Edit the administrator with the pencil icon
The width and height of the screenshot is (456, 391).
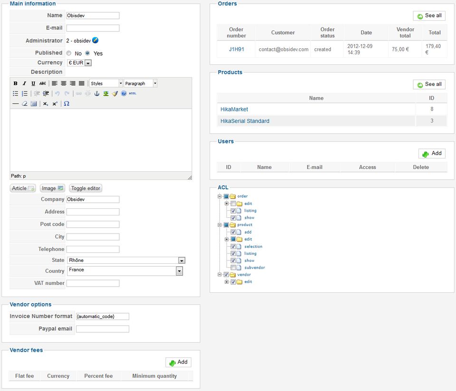95,40
